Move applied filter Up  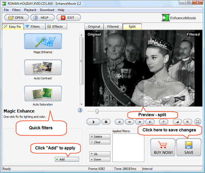(100, 154)
